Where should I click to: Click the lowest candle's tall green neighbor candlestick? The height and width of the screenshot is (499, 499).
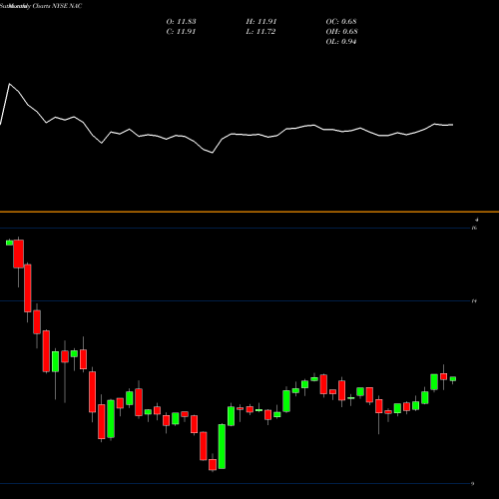[x=222, y=446]
